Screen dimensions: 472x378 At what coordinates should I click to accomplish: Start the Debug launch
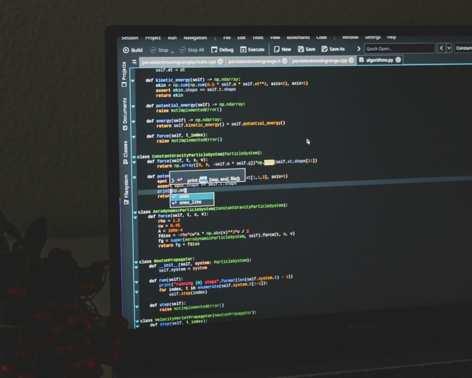222,50
